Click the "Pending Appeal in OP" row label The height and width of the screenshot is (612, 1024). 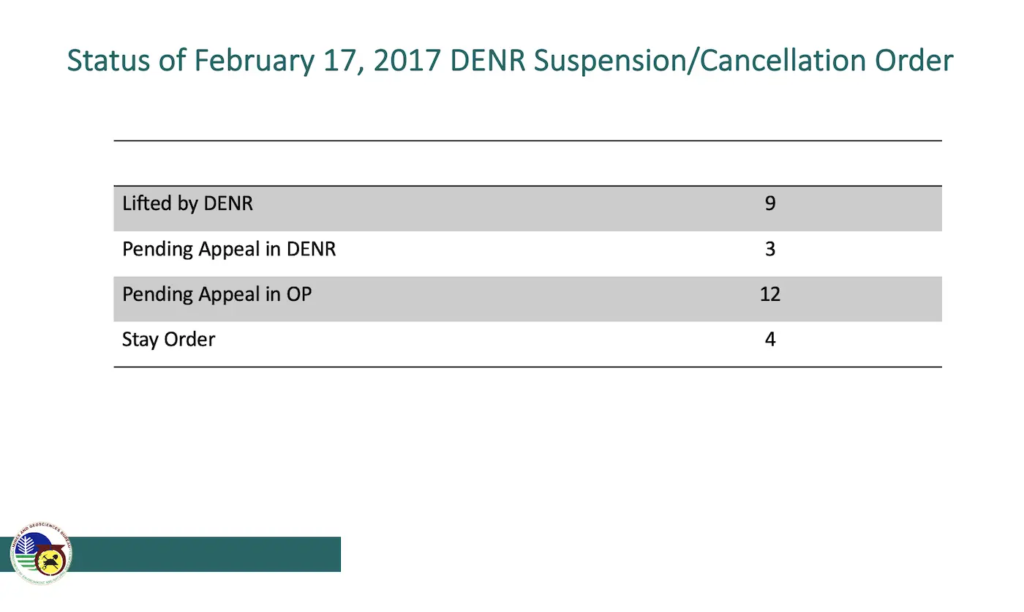[217, 294]
